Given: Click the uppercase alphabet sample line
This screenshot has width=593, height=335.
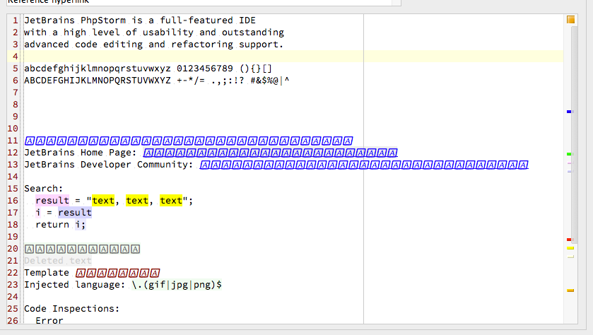Looking at the screenshot, I should 157,81.
